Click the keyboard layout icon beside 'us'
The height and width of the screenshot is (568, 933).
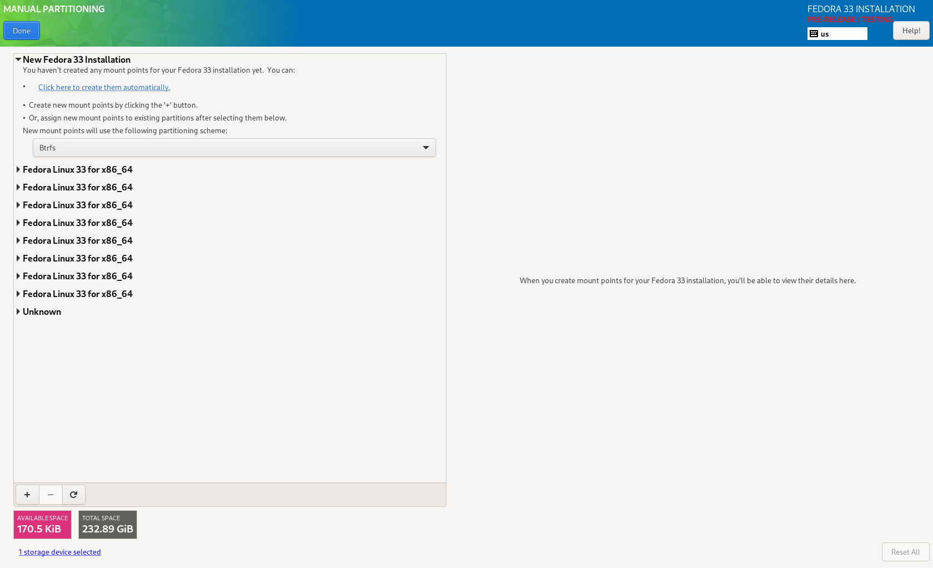[x=814, y=34]
